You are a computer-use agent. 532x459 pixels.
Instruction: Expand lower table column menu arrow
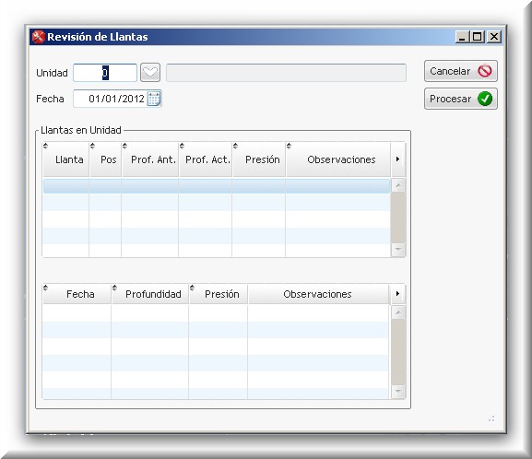pyautogui.click(x=397, y=293)
